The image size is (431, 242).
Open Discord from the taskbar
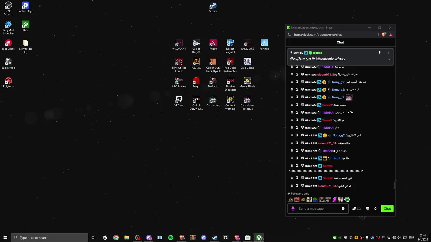click(x=204, y=238)
